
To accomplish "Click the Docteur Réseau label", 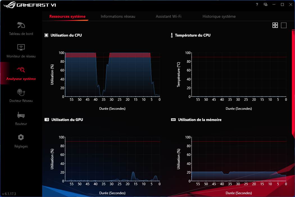I will tap(21, 101).
